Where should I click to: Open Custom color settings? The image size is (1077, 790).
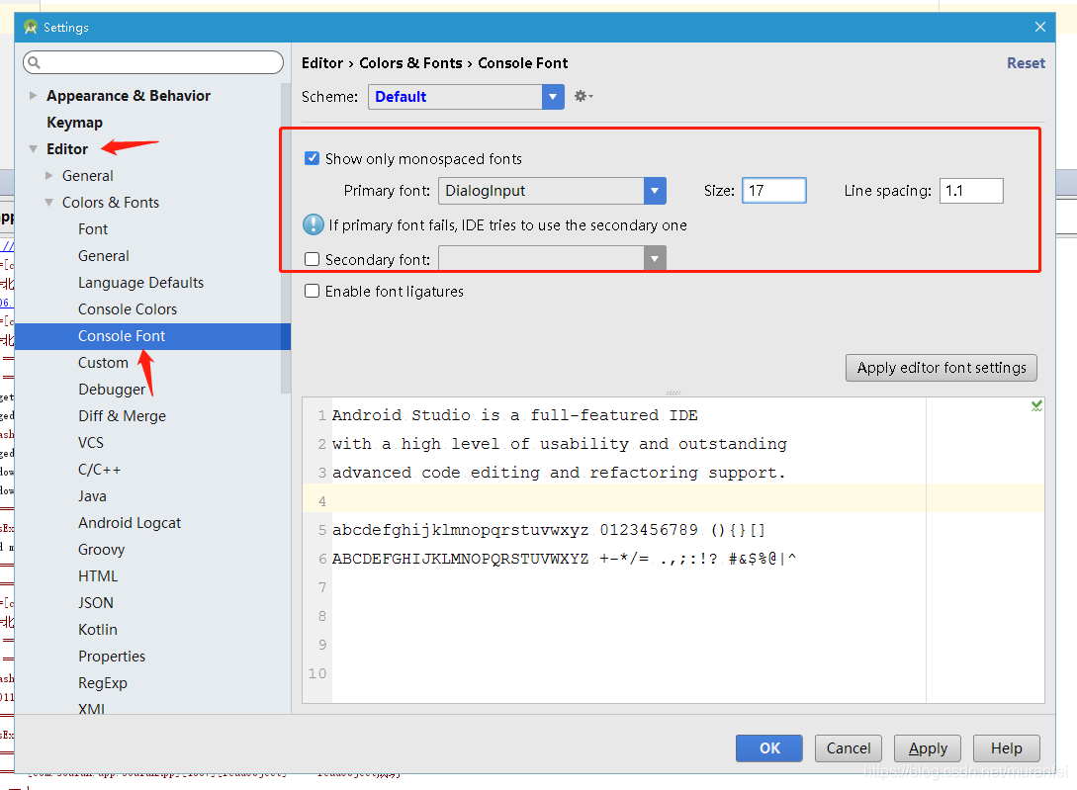click(x=103, y=363)
